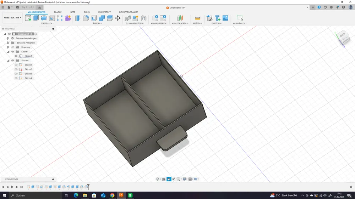355x199 pixels.
Task: Collapse the Körper folder node
Action: tap(8, 52)
